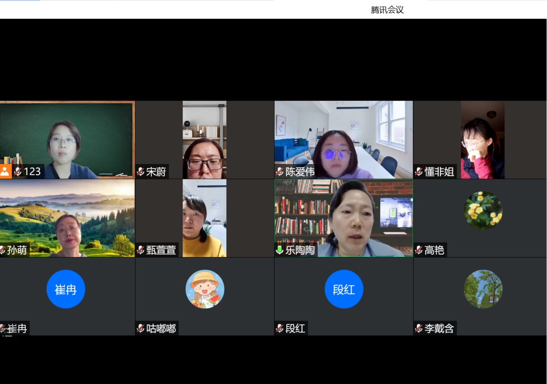Select the blue 崔冉 avatar circle
Image resolution: width=547 pixels, height=384 pixels.
pos(66,289)
